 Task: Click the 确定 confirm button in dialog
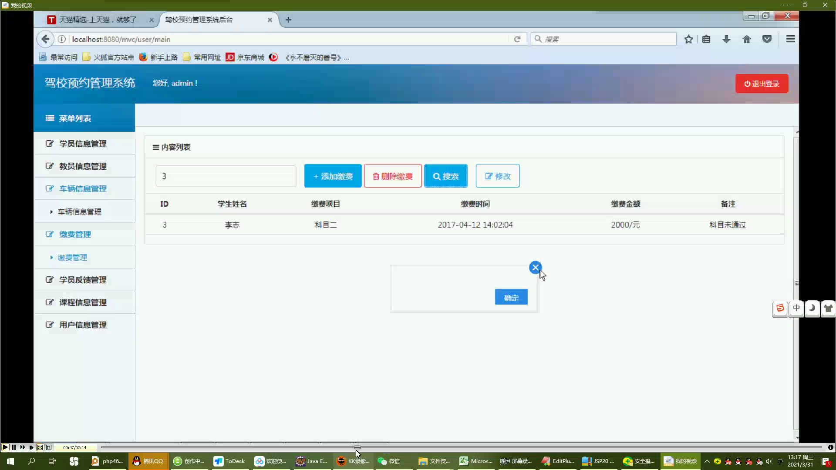pos(511,298)
